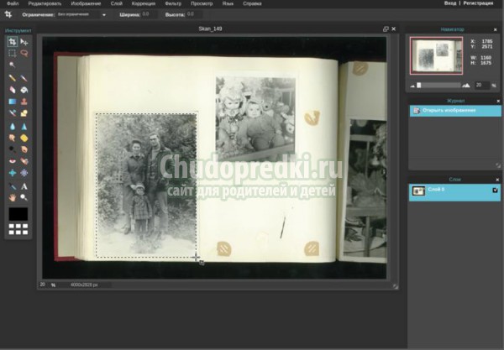Close the Навигатор panel
The width and height of the screenshot is (504, 350).
coord(496,29)
